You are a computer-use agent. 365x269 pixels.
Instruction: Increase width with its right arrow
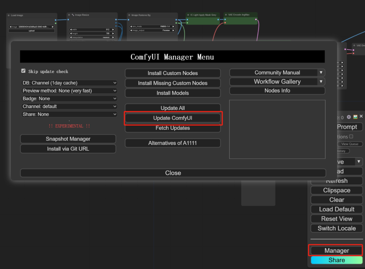tap(113, 29)
